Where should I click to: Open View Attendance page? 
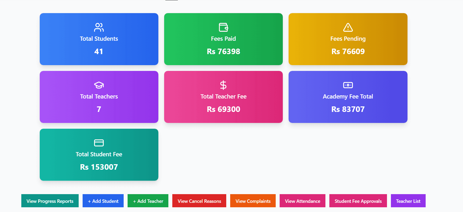tap(303, 201)
